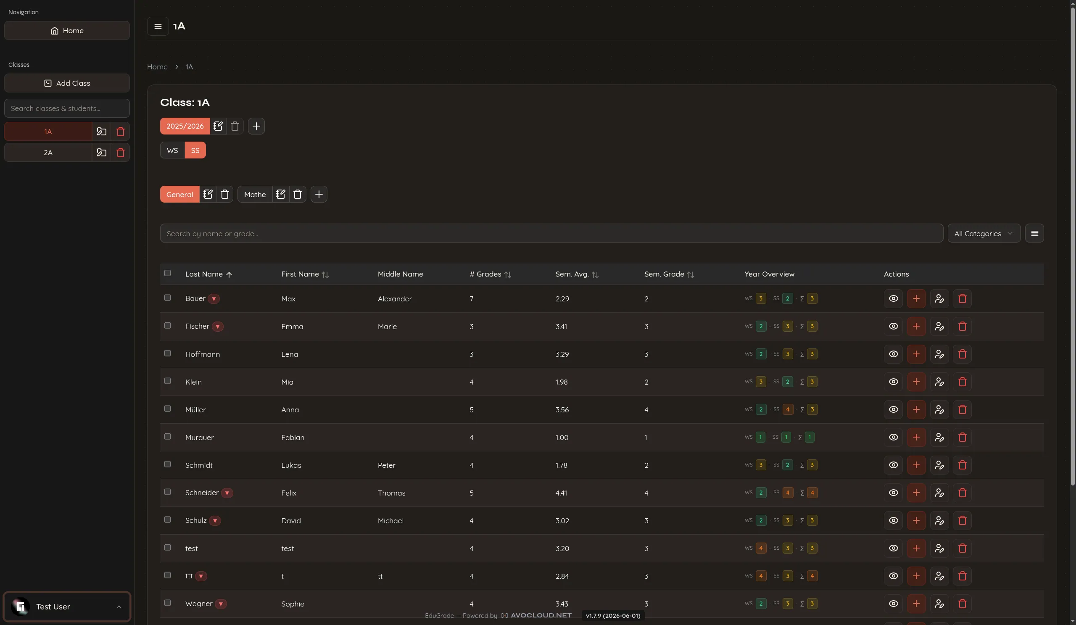Toggle the sidebar hamburger menu button
The height and width of the screenshot is (625, 1076).
tap(158, 26)
